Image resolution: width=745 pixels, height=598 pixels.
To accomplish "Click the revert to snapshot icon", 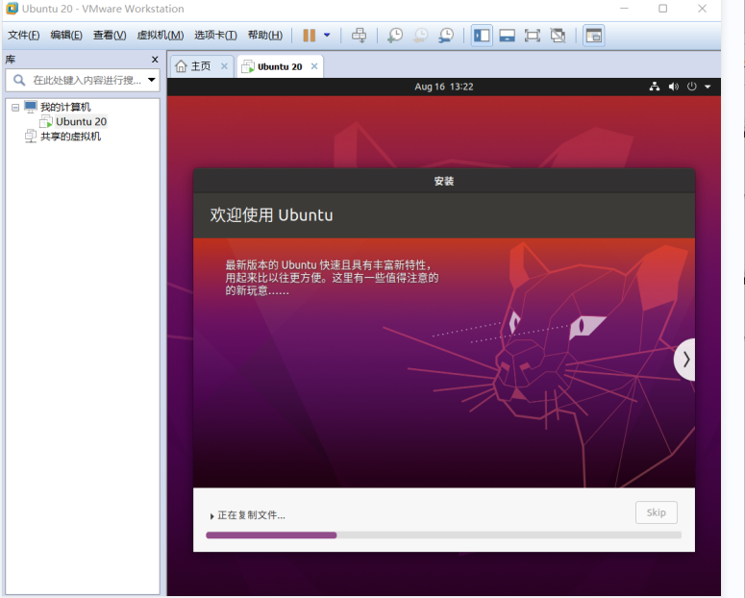I will click(420, 36).
